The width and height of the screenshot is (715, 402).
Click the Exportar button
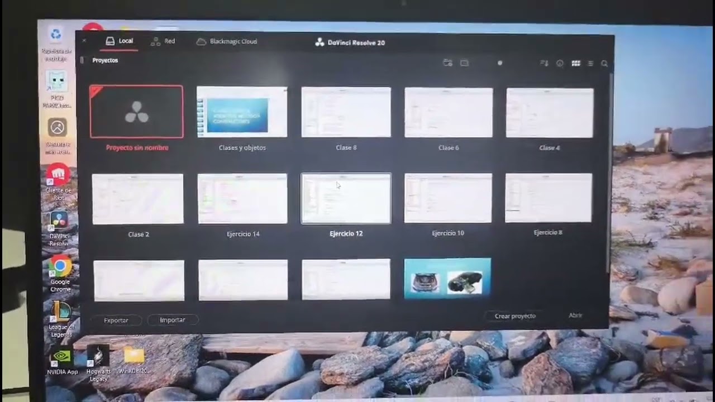coord(116,320)
